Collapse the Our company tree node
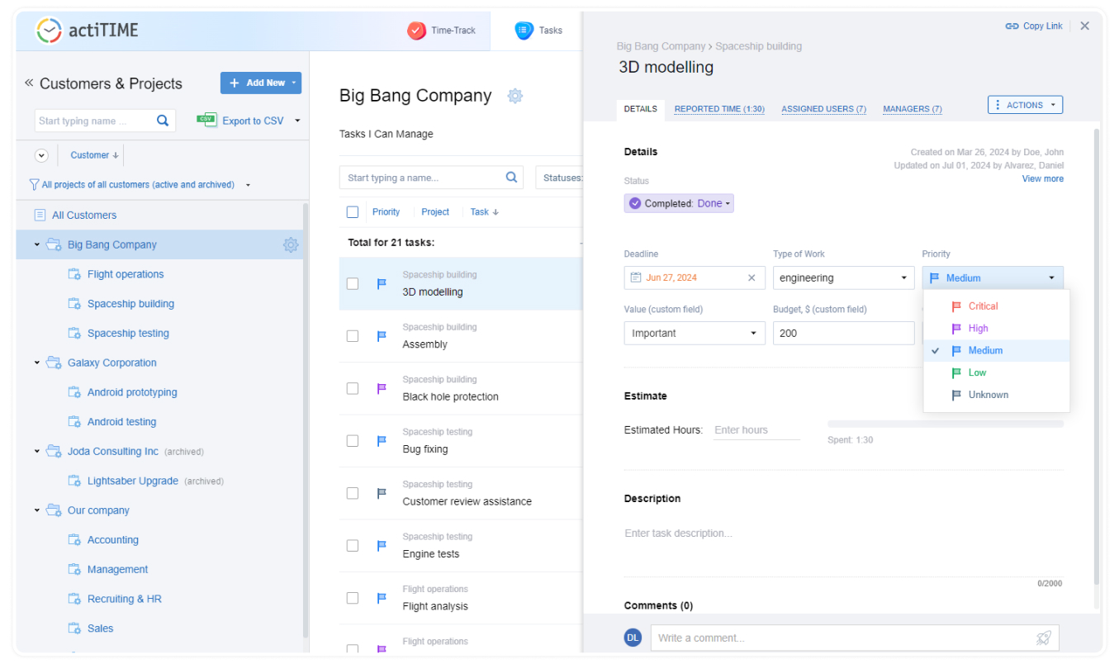 37,510
